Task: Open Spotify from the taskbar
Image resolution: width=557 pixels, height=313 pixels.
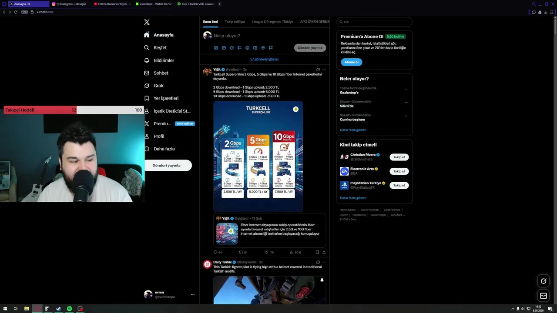Action: 69,309
